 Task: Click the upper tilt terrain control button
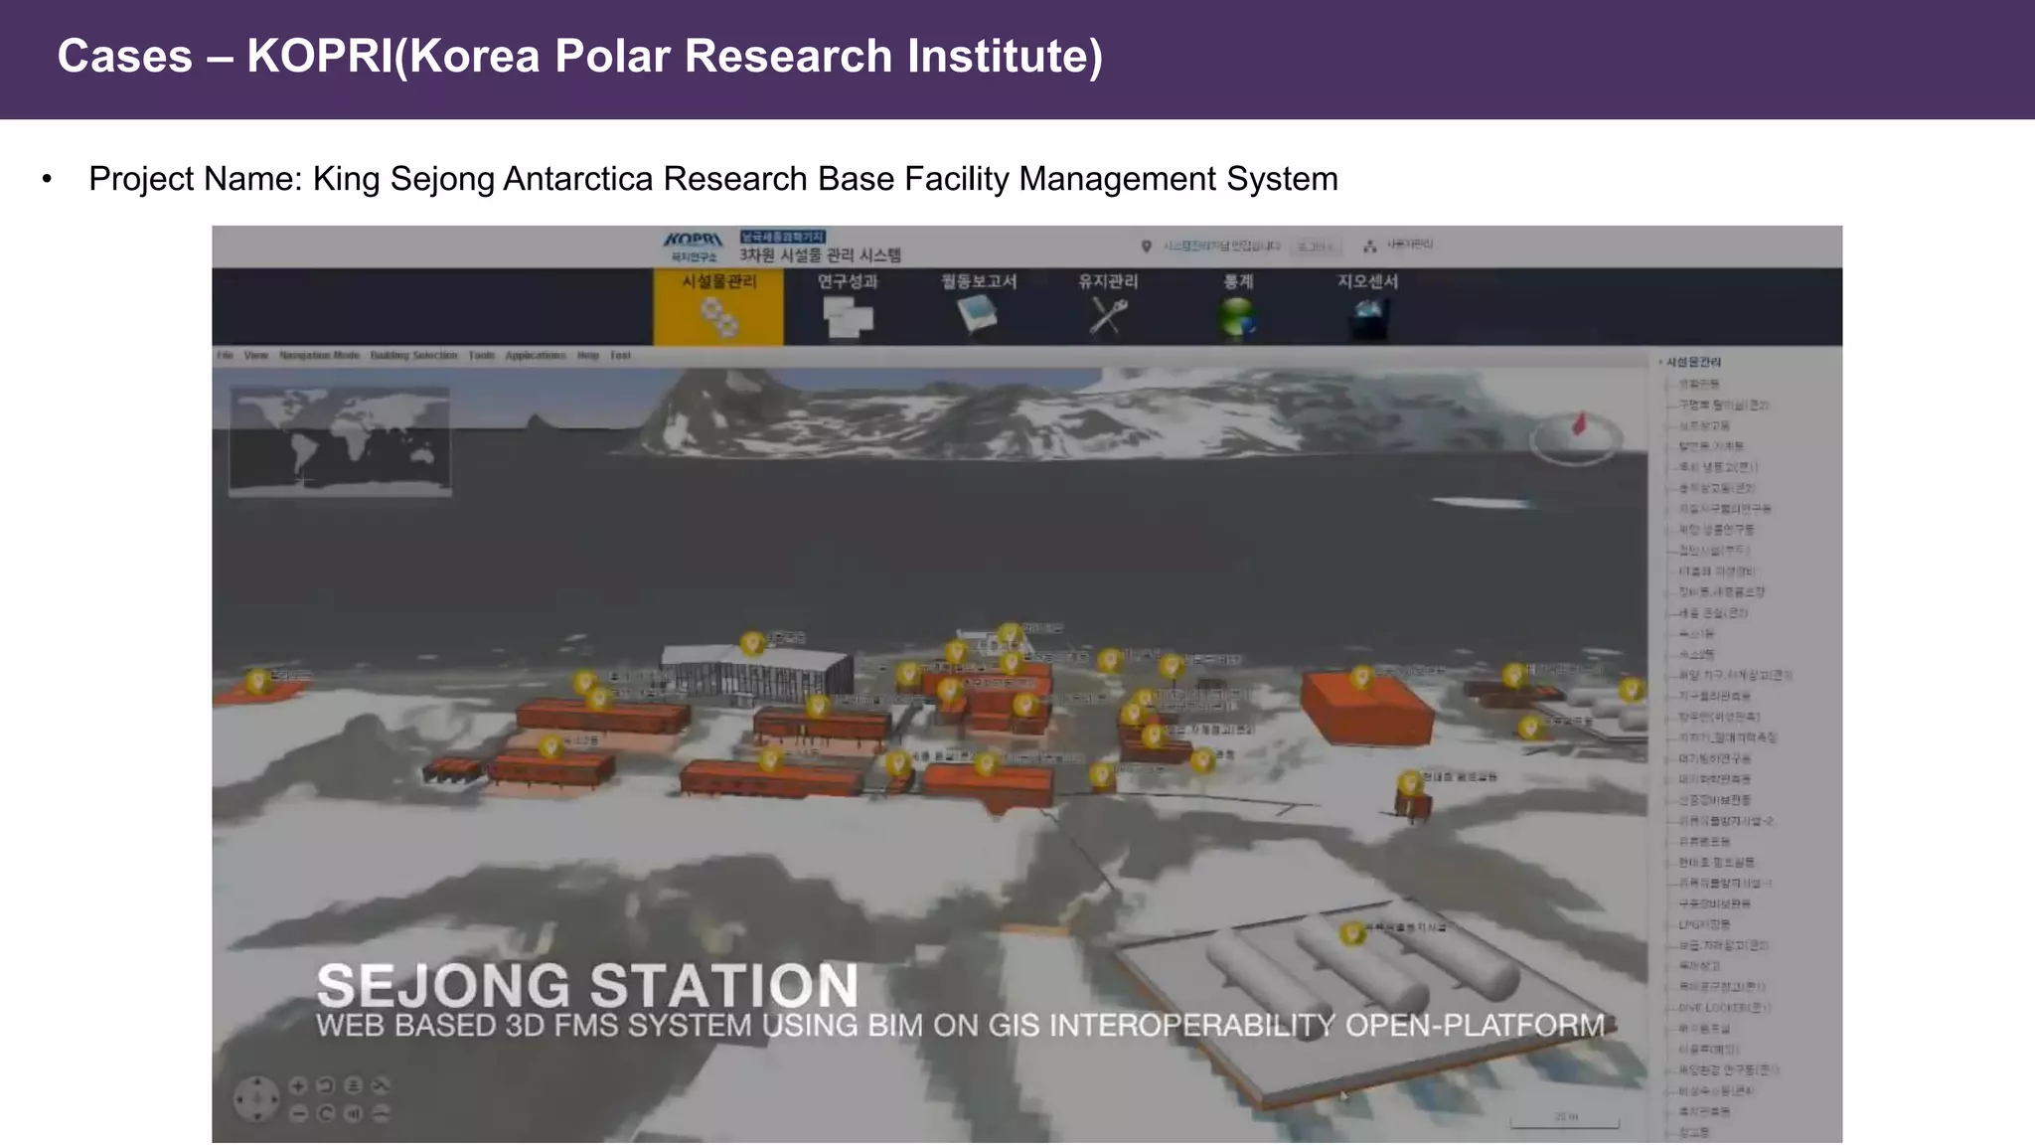click(x=382, y=1086)
